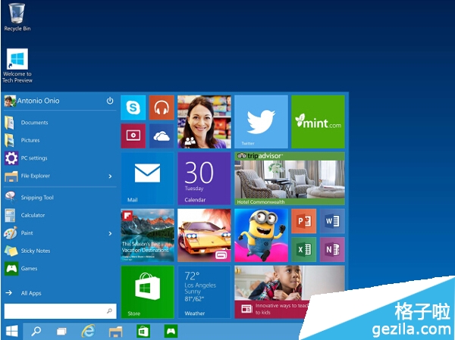Open Store from the taskbar
This screenshot has height=340, width=455.
143,331
